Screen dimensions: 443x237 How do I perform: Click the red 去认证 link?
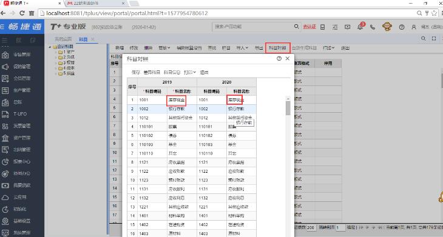point(309,27)
